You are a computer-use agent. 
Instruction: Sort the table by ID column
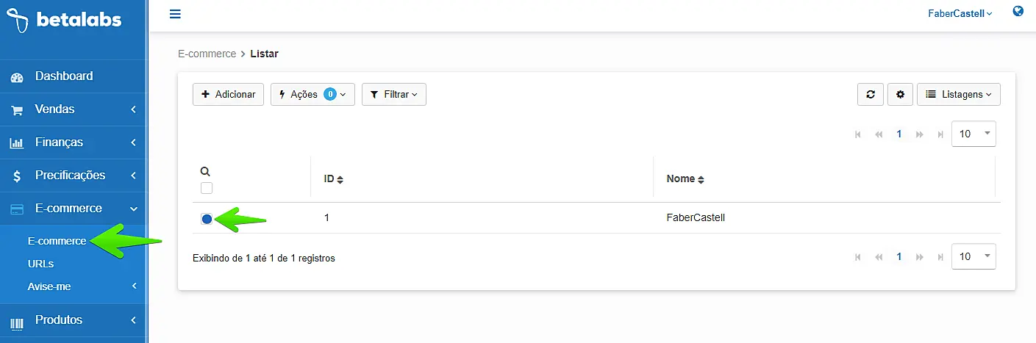coord(334,179)
